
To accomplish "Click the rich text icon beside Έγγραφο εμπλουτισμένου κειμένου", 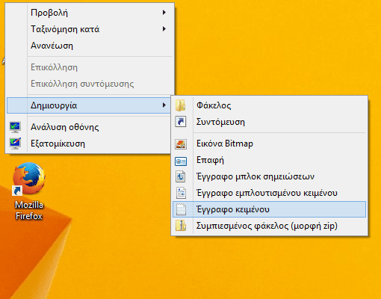I will [x=181, y=193].
